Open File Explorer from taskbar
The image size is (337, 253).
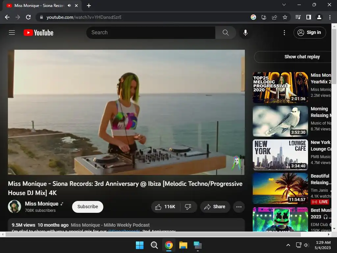[x=183, y=245]
